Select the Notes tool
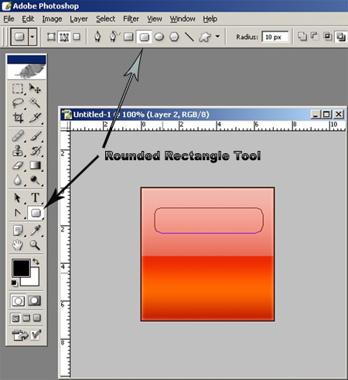 (18, 231)
